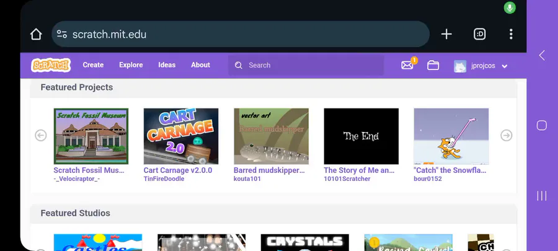
Task: Open the Cart Carnage v2.0.0 title link
Action: 178,170
